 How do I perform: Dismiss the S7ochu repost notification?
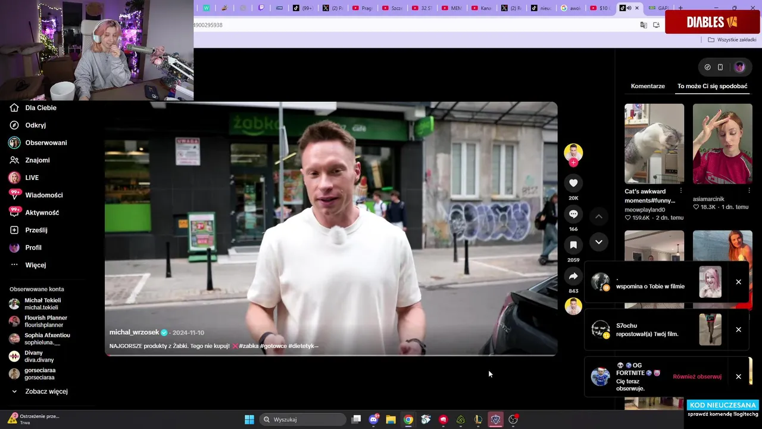738,329
